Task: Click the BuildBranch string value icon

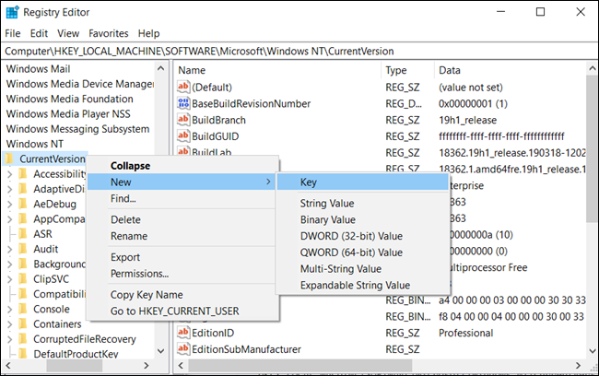Action: pos(183,120)
